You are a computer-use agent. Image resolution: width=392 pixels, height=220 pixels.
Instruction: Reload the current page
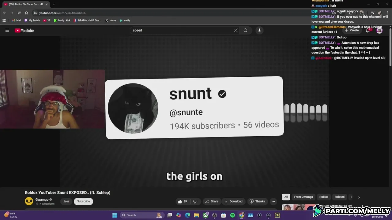(19, 13)
